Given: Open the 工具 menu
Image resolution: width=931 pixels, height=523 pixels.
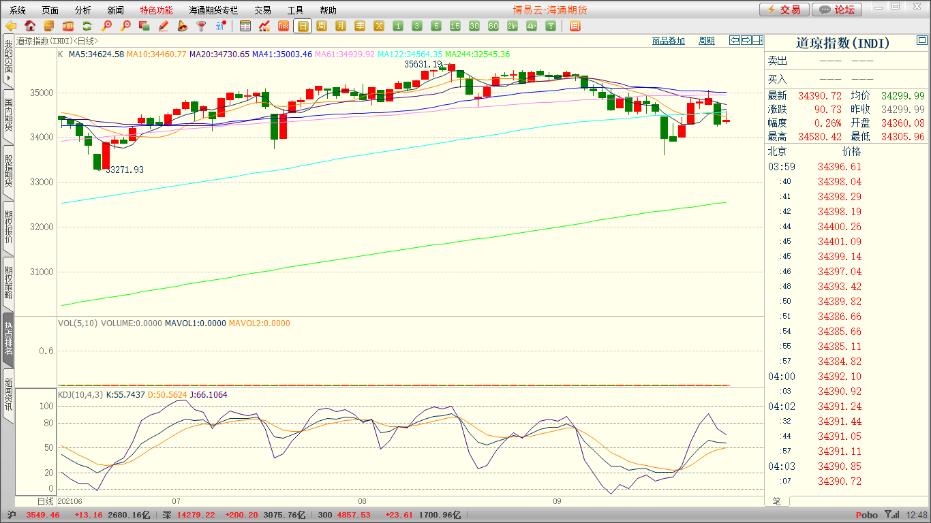Looking at the screenshot, I should point(296,10).
